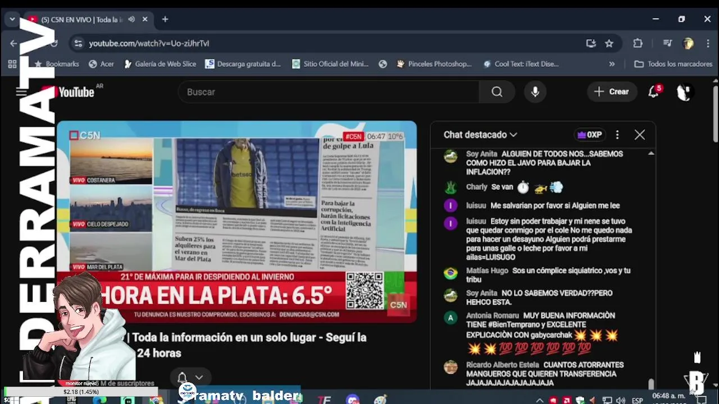This screenshot has width=719, height=404.
Task: Start voice search with the microphone
Action: [535, 91]
